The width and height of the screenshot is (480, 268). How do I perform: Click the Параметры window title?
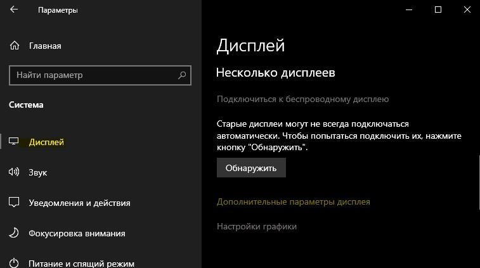click(x=58, y=10)
